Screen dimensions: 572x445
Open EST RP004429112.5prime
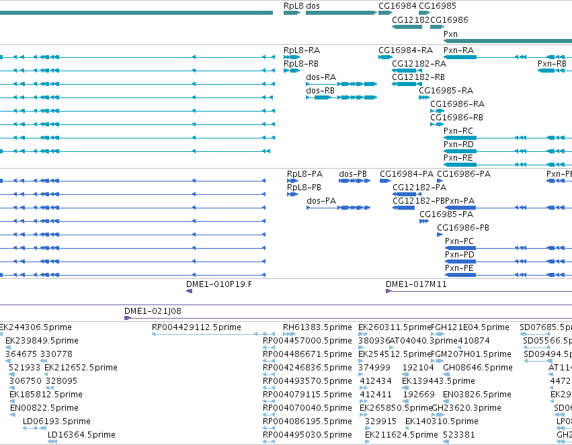[x=196, y=327]
